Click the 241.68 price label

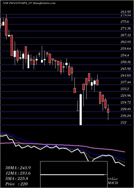125,75
